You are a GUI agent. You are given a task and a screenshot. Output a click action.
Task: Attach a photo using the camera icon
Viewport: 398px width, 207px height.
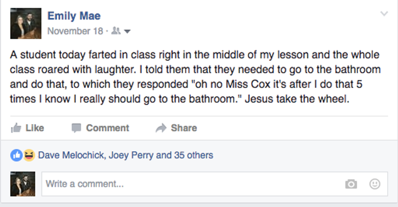pos(351,184)
